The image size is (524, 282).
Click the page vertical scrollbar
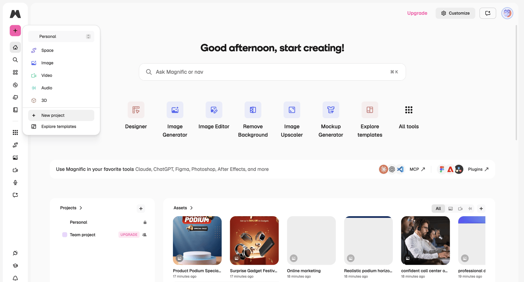(516, 83)
